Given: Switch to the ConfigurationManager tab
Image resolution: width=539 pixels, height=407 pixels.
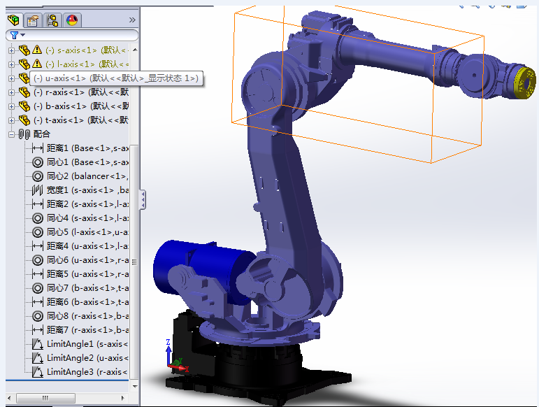Looking at the screenshot, I should coord(52,20).
